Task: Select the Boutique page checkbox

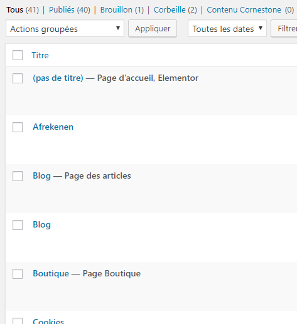Action: [x=18, y=274]
